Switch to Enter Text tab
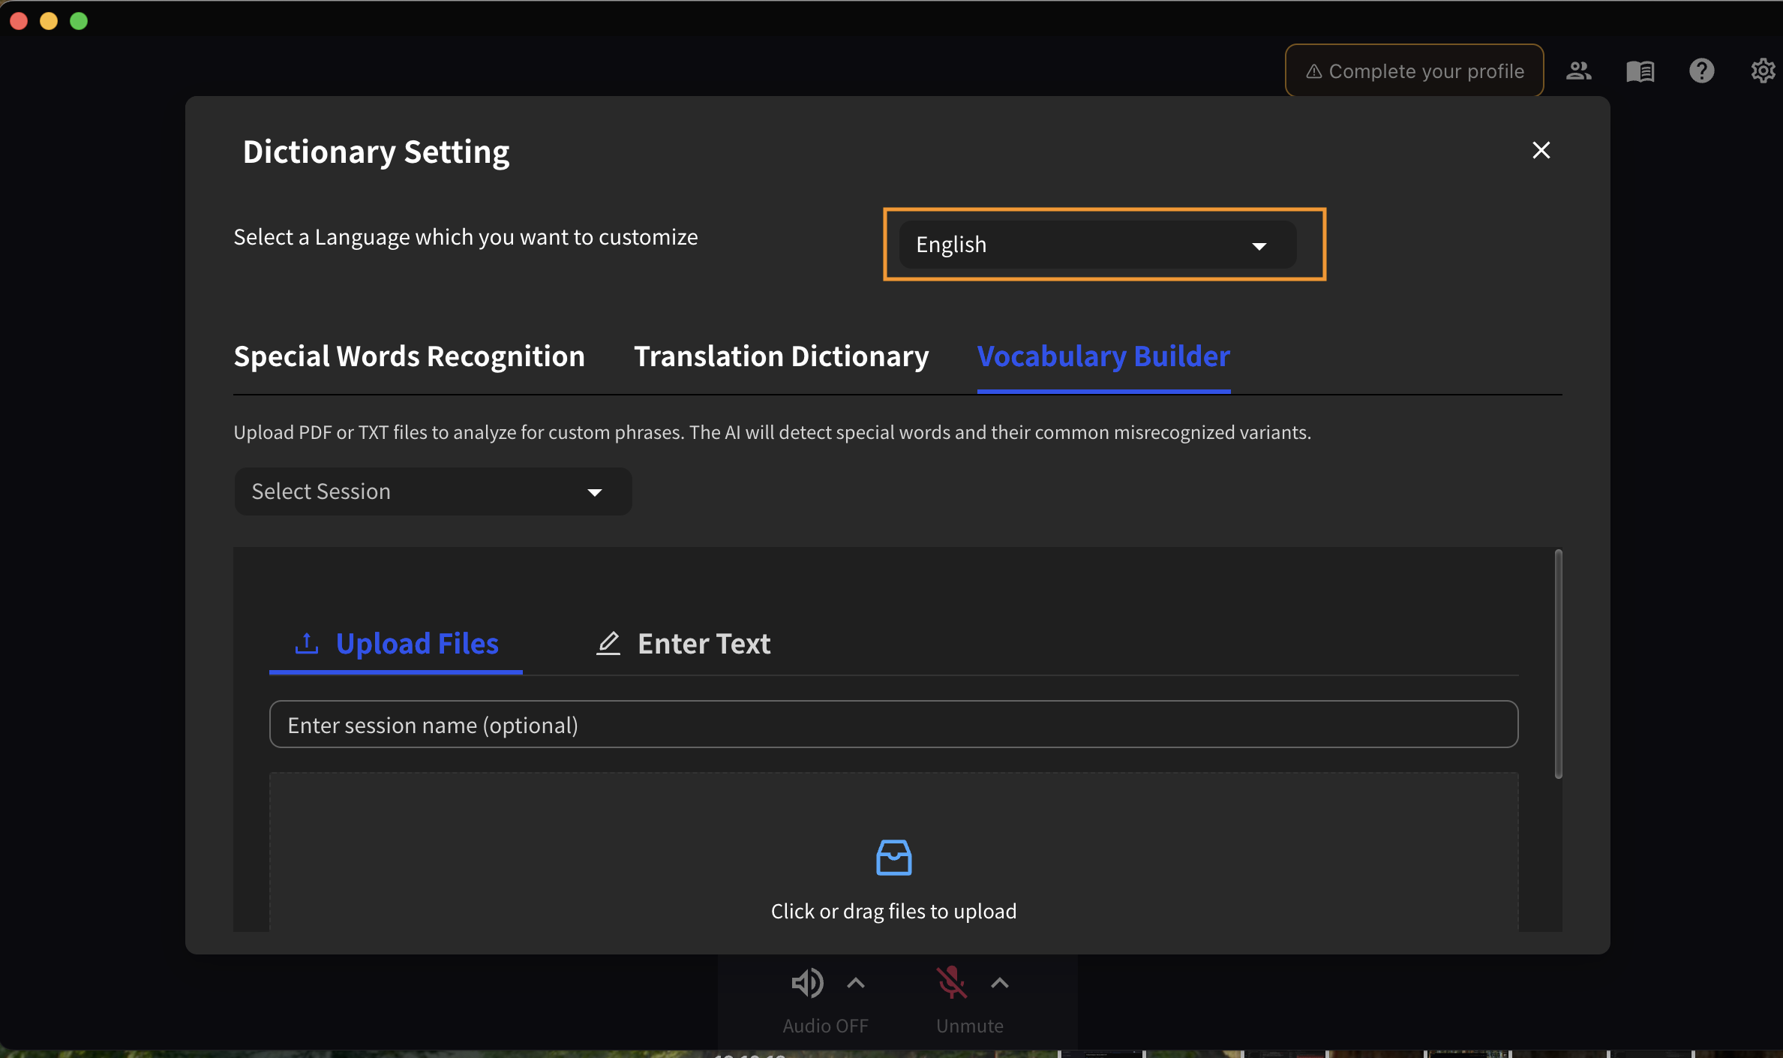Image resolution: width=1783 pixels, height=1058 pixels. pyautogui.click(x=683, y=644)
